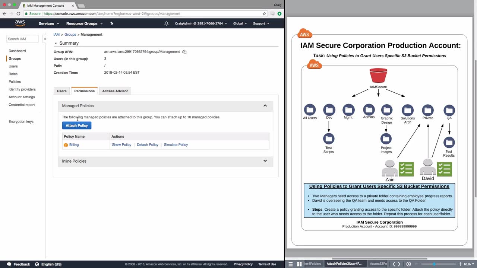Open the notifications bell

tap(166, 23)
